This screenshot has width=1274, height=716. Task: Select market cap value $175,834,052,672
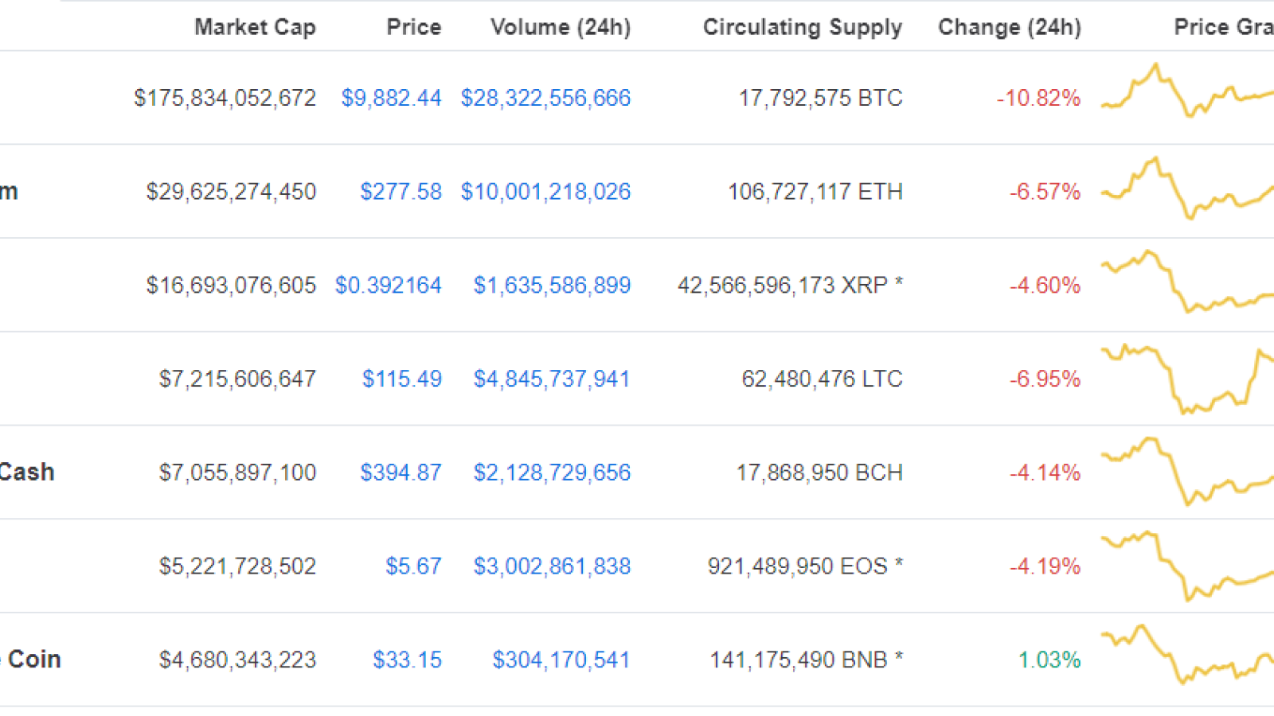(x=225, y=98)
